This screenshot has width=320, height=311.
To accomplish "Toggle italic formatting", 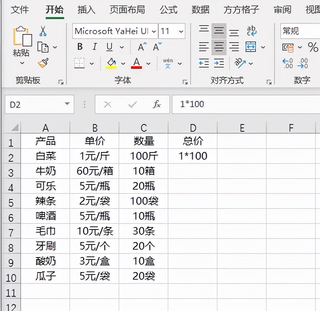I will point(94,47).
